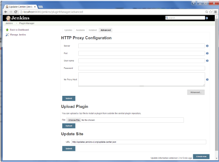
Task: Reload the page with the refresh icon
Action: pos(16,12)
